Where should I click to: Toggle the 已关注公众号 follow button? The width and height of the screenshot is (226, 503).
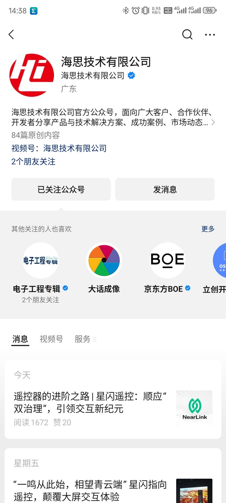point(61,189)
